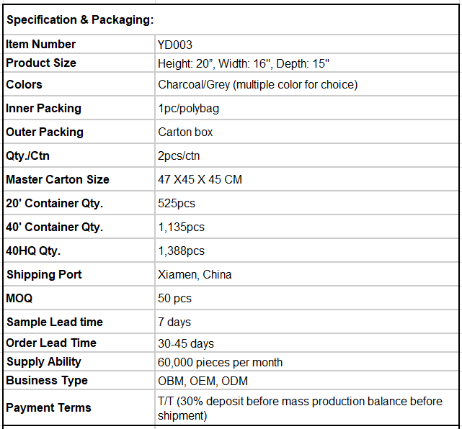The image size is (462, 429).
Task: Click the MOQ 50 pcs value
Action: pos(174,299)
